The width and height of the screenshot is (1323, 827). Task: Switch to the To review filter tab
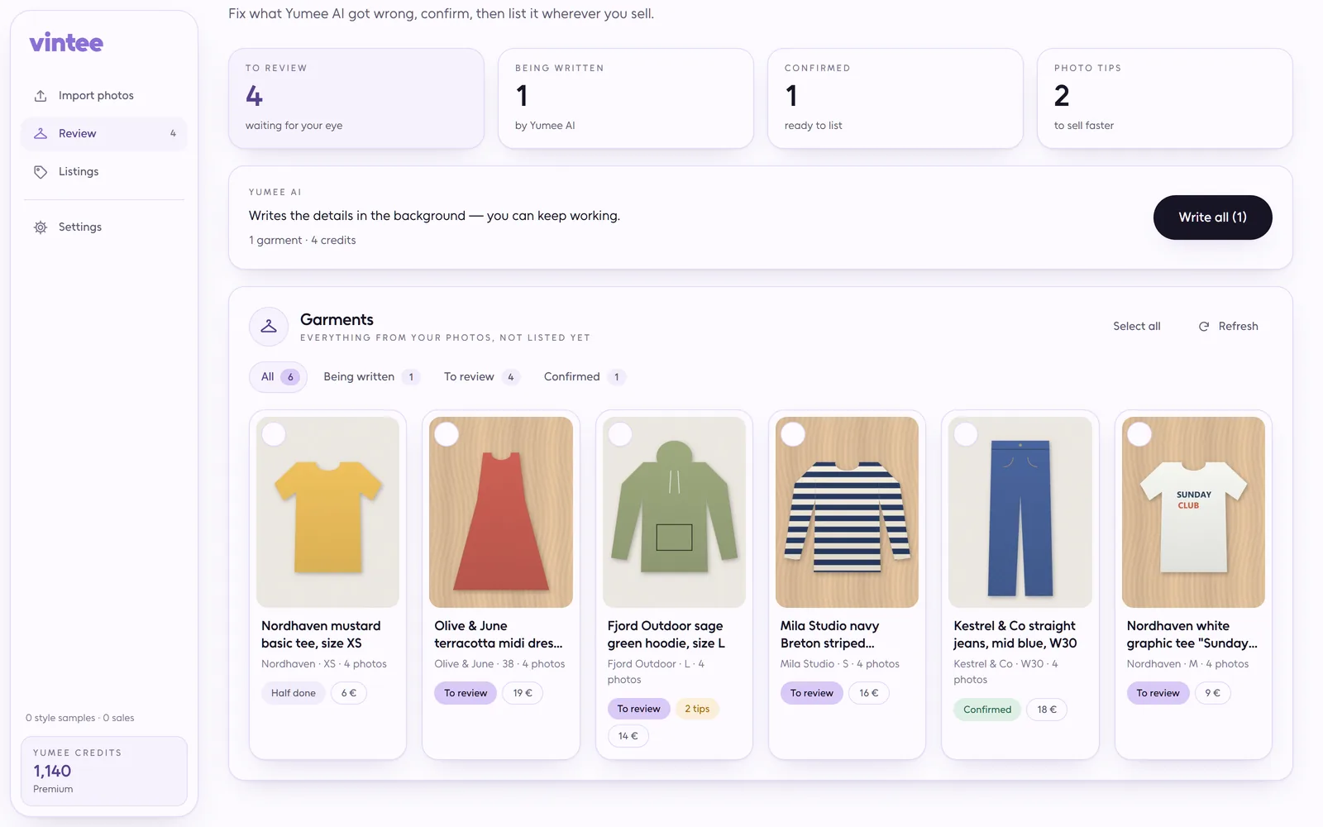pos(482,377)
